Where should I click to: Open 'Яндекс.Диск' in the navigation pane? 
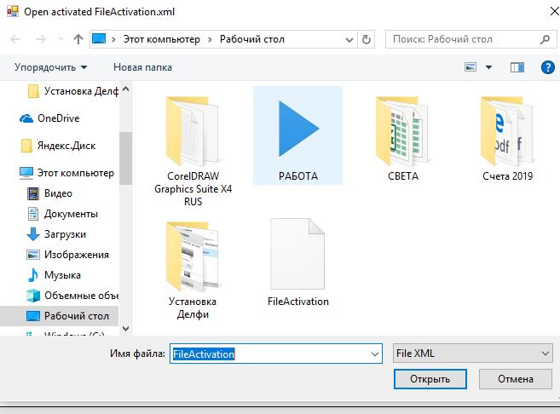pyautogui.click(x=58, y=146)
